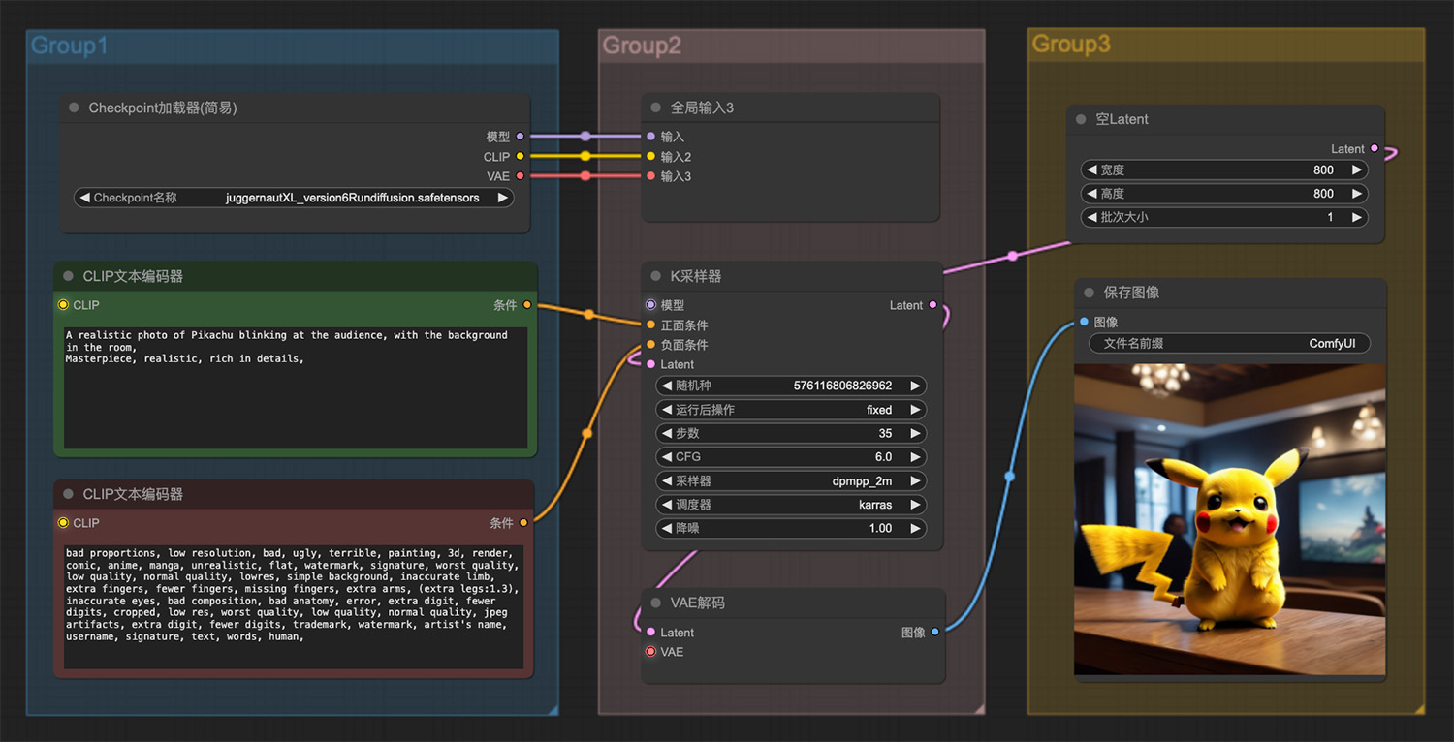Select the Group1 title

(69, 46)
